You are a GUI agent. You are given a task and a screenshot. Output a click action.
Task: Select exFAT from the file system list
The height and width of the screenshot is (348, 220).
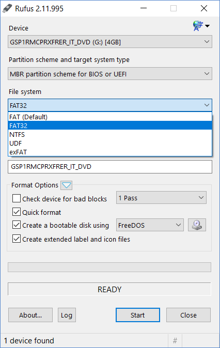pyautogui.click(x=110, y=152)
